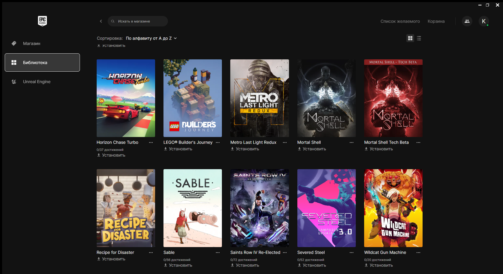The width and height of the screenshot is (503, 274).
Task: Open Mortal Shell Tech Beta options menu
Action: 418,142
